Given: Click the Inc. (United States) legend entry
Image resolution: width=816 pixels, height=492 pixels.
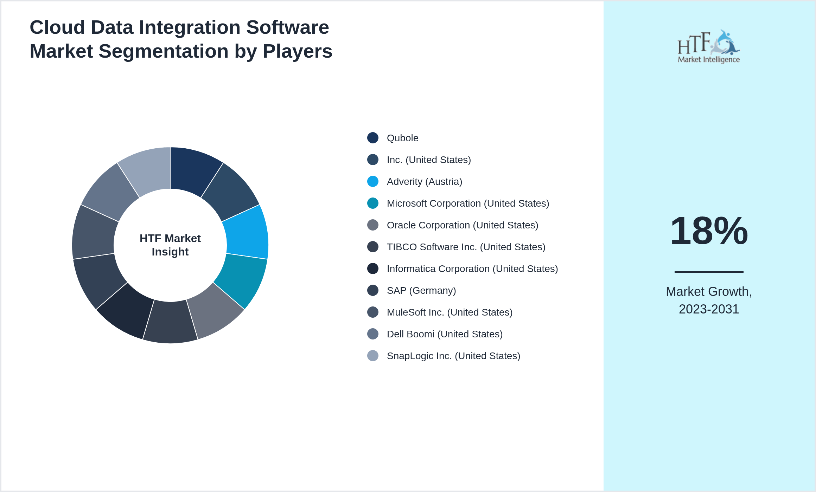Looking at the screenshot, I should [428, 160].
